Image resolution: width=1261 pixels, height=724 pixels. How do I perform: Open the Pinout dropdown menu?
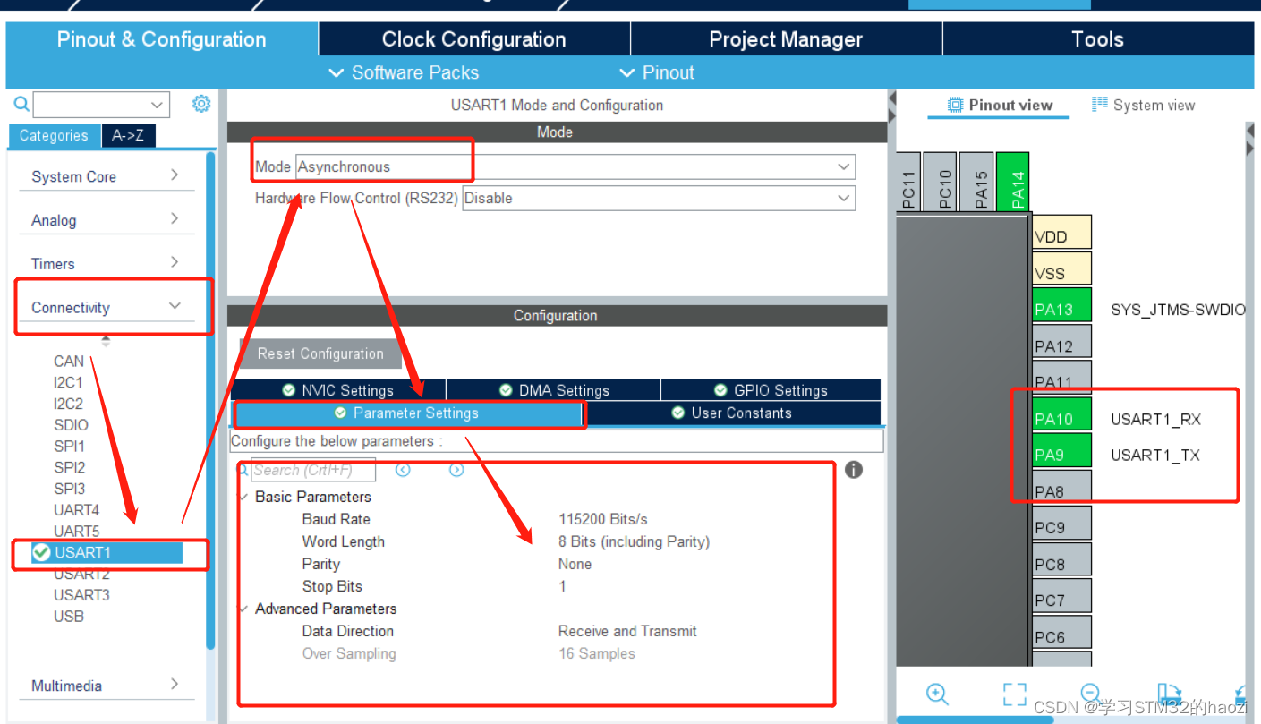pos(656,72)
